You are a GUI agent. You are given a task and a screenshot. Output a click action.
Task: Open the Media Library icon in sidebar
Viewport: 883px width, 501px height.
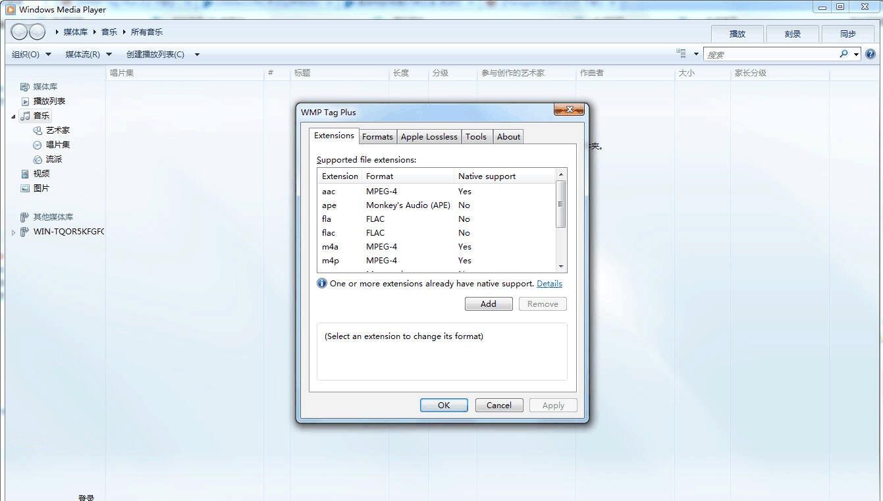(25, 87)
